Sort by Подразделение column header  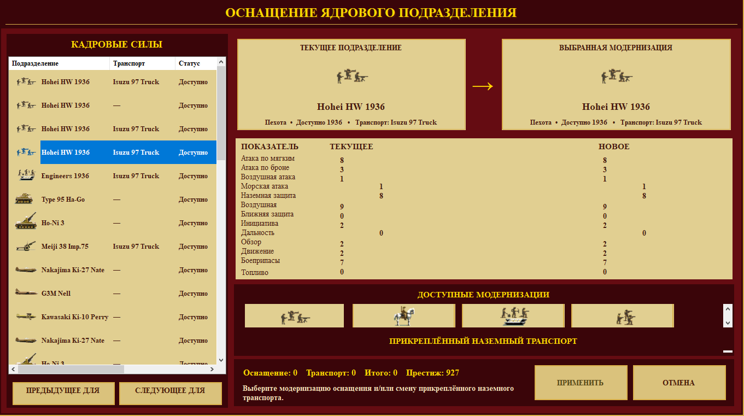(x=59, y=63)
